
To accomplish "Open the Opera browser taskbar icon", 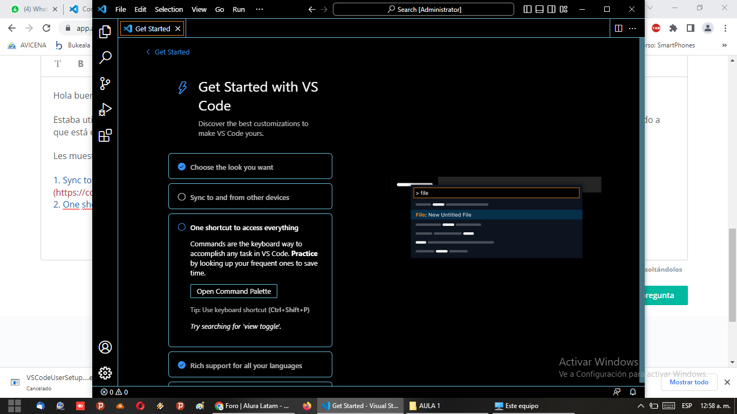I will point(140,406).
